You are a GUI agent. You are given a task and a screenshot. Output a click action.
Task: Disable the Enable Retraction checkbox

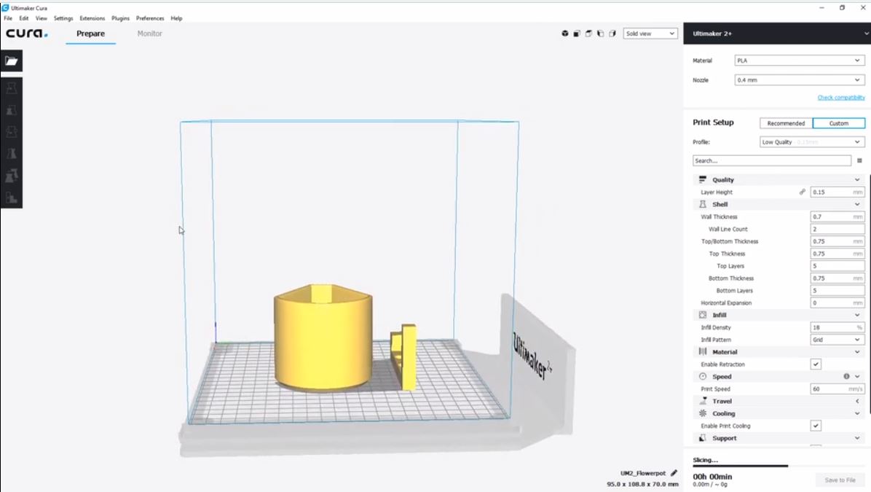pos(816,364)
